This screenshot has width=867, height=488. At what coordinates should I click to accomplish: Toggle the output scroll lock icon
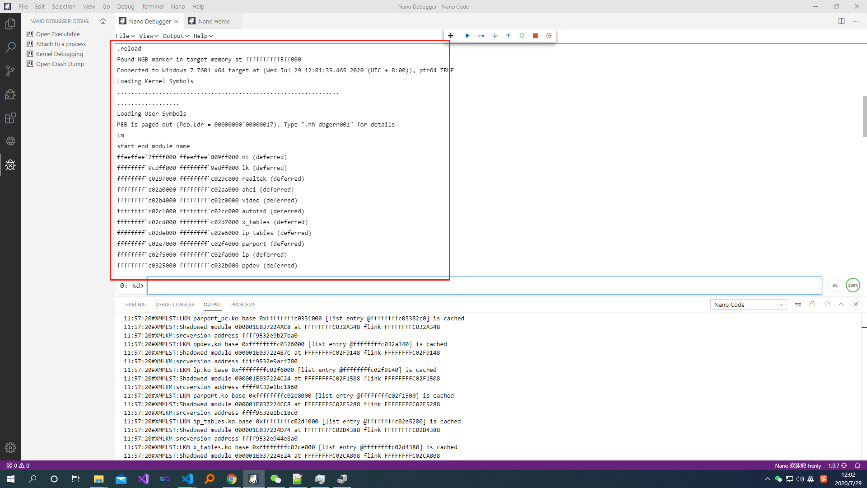click(812, 305)
